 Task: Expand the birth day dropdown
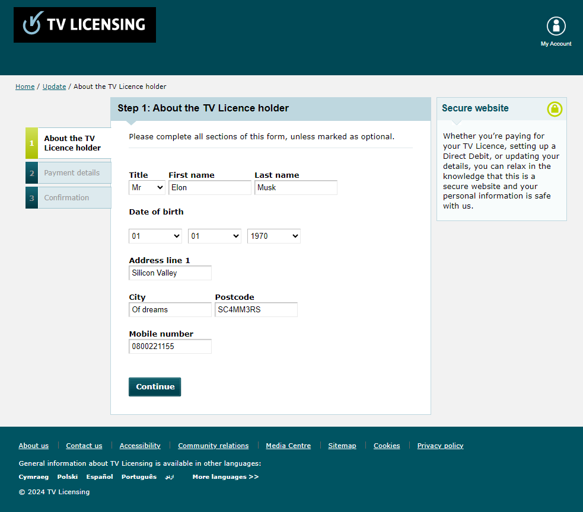[x=155, y=236]
